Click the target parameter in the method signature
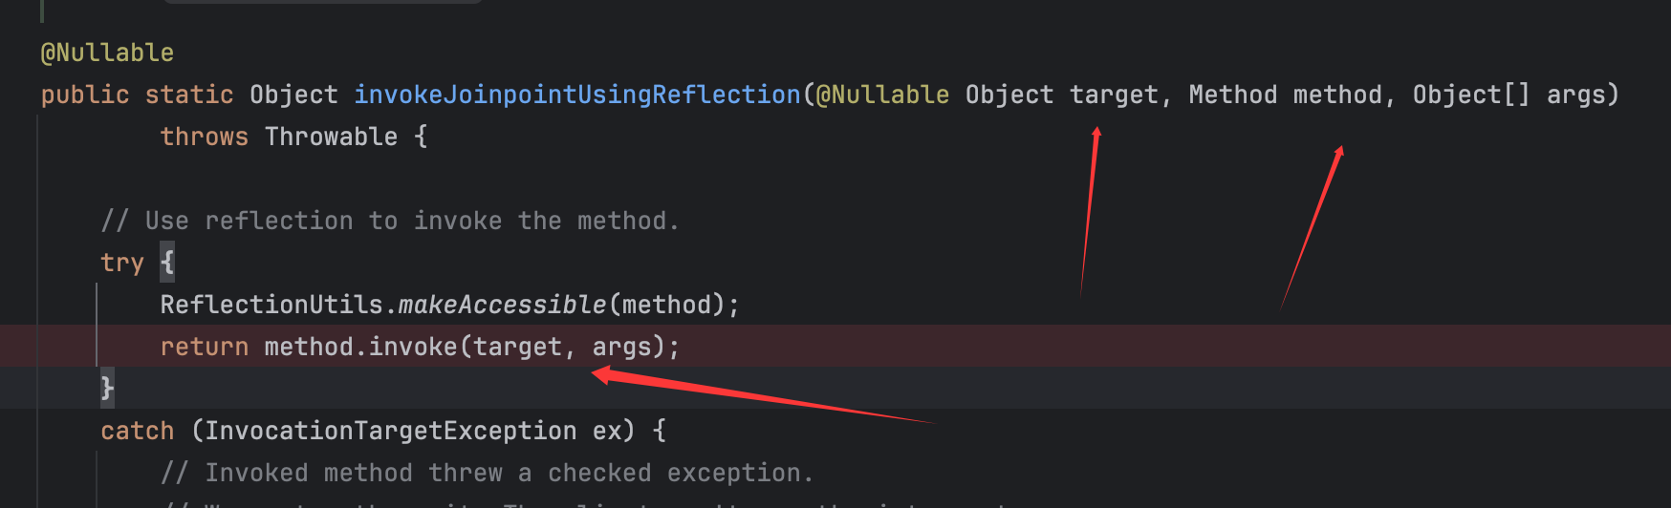1671x508 pixels. coord(1114,95)
